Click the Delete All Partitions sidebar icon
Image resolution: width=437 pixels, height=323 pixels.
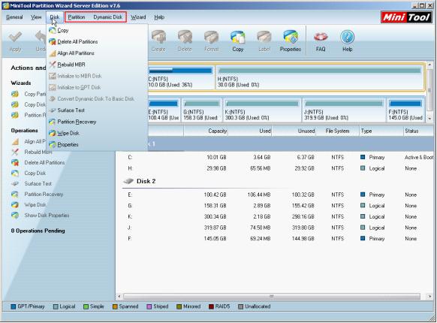click(x=15, y=162)
